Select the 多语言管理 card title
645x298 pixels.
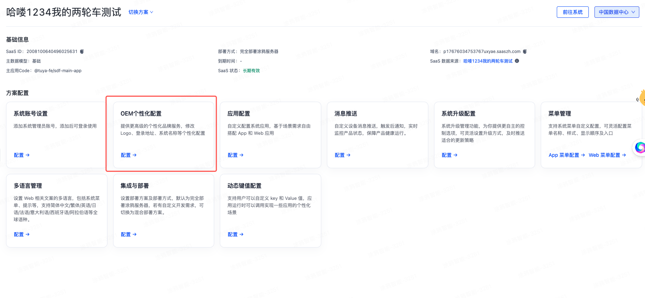pos(28,186)
